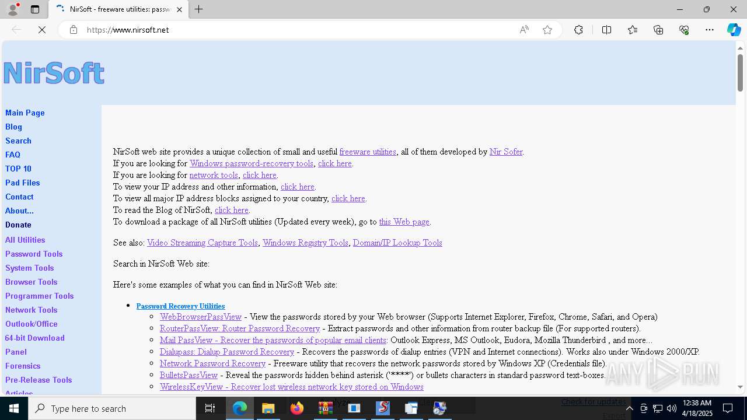Image resolution: width=747 pixels, height=420 pixels.
Task: Open the FAQ sidebar link
Action: [13, 155]
